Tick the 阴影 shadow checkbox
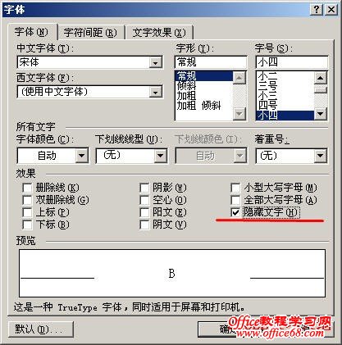342x345 pixels. tap(144, 188)
